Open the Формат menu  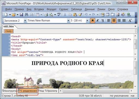[52, 9]
